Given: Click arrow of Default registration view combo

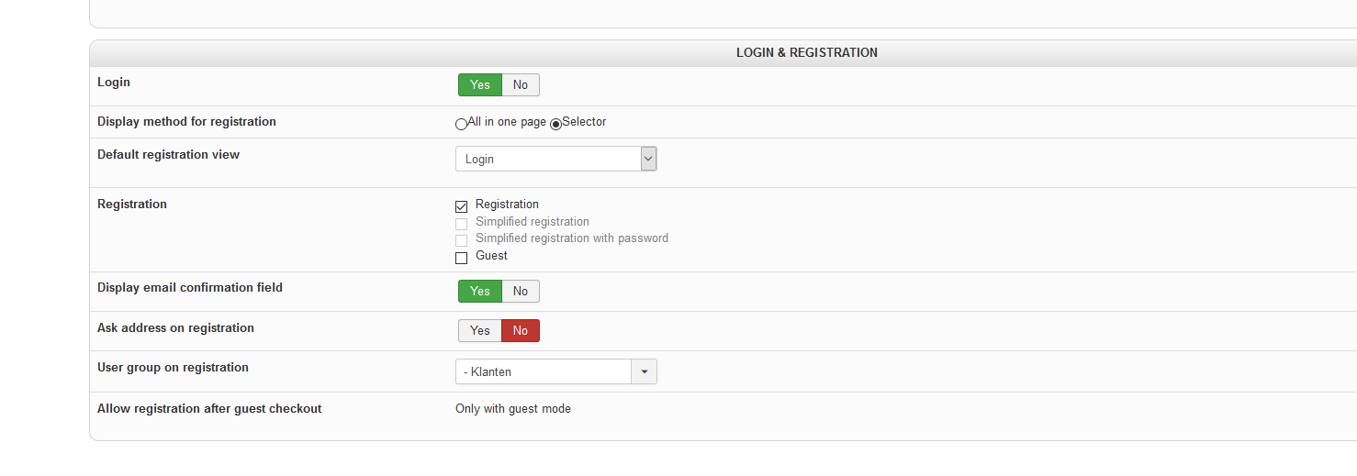Looking at the screenshot, I should click(x=648, y=159).
